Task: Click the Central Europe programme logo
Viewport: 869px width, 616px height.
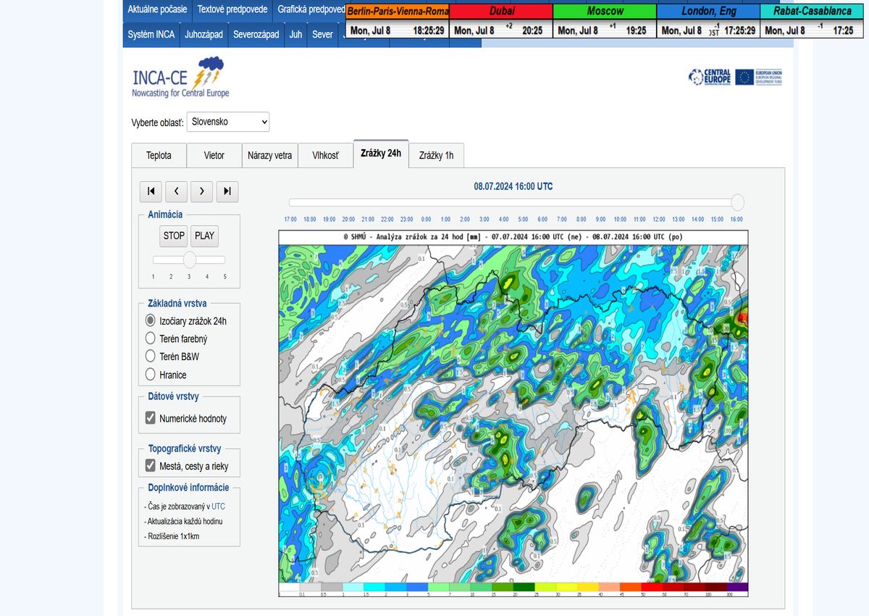Action: [x=710, y=78]
